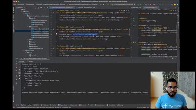
Task: Collapse the config folder
Action: (28, 18)
